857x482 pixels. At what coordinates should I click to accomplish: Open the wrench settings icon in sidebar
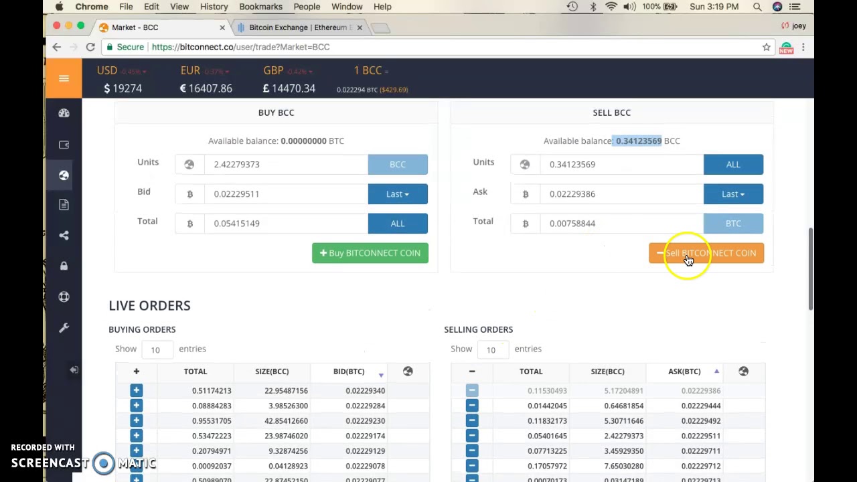click(x=64, y=327)
